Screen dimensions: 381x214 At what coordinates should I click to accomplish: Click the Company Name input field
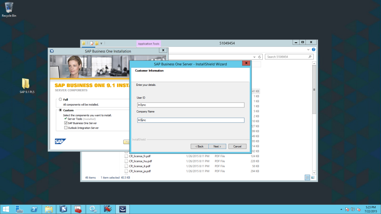[190, 120]
